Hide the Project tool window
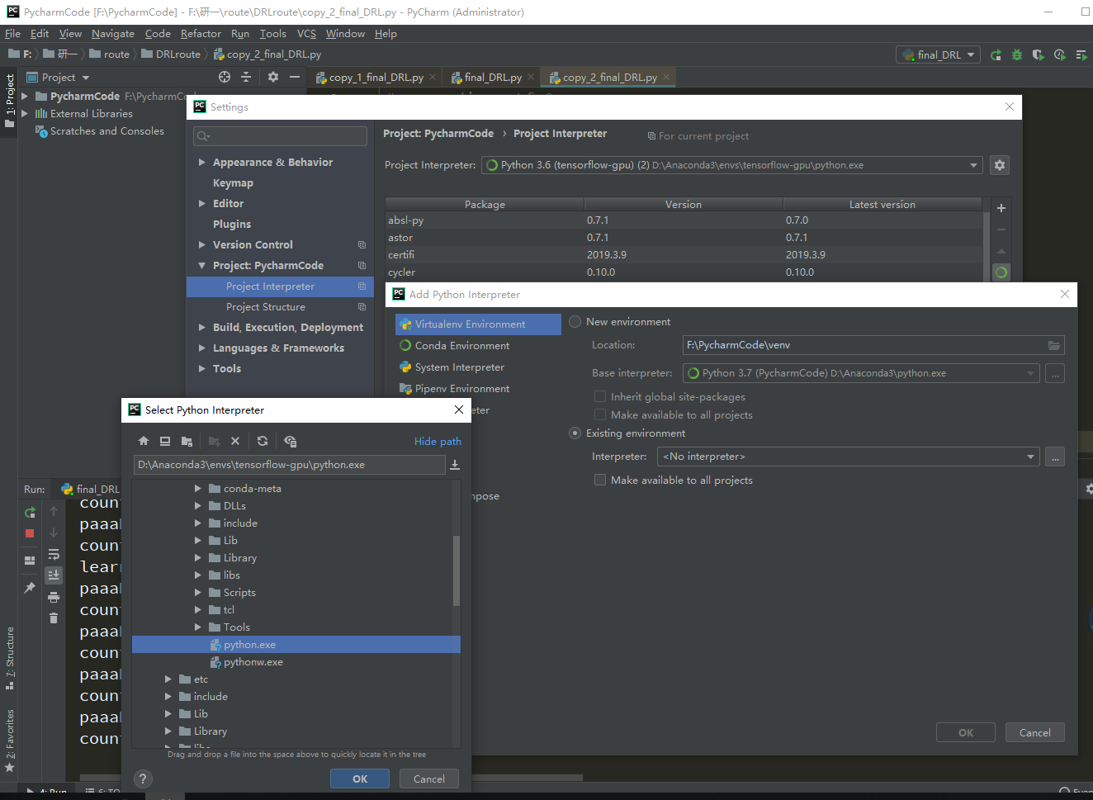The width and height of the screenshot is (1093, 800). [295, 77]
